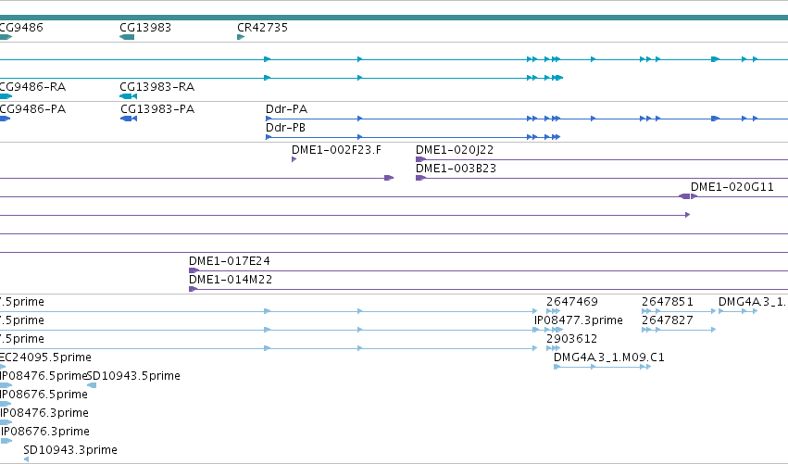Viewport: 788px width, 464px height.
Task: Click the DME1-002F23.F arrow glyph
Action: tap(294, 159)
